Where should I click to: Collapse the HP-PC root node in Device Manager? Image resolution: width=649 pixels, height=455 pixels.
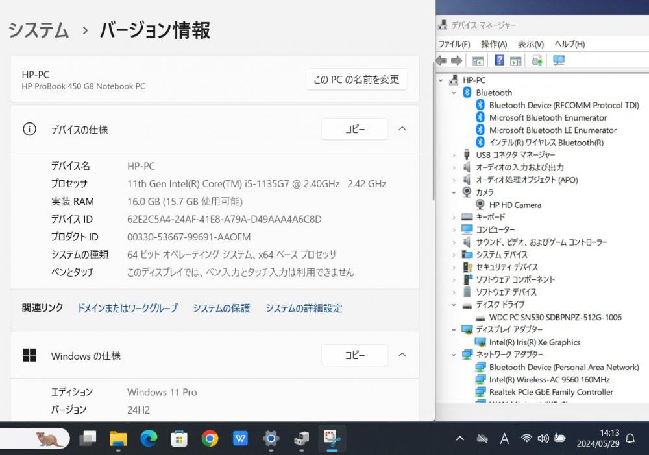441,80
